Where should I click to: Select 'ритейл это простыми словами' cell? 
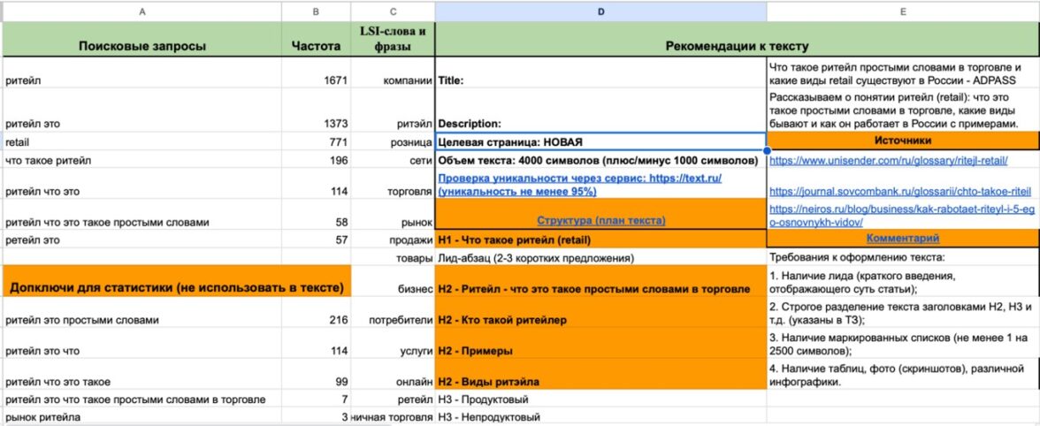(x=142, y=312)
